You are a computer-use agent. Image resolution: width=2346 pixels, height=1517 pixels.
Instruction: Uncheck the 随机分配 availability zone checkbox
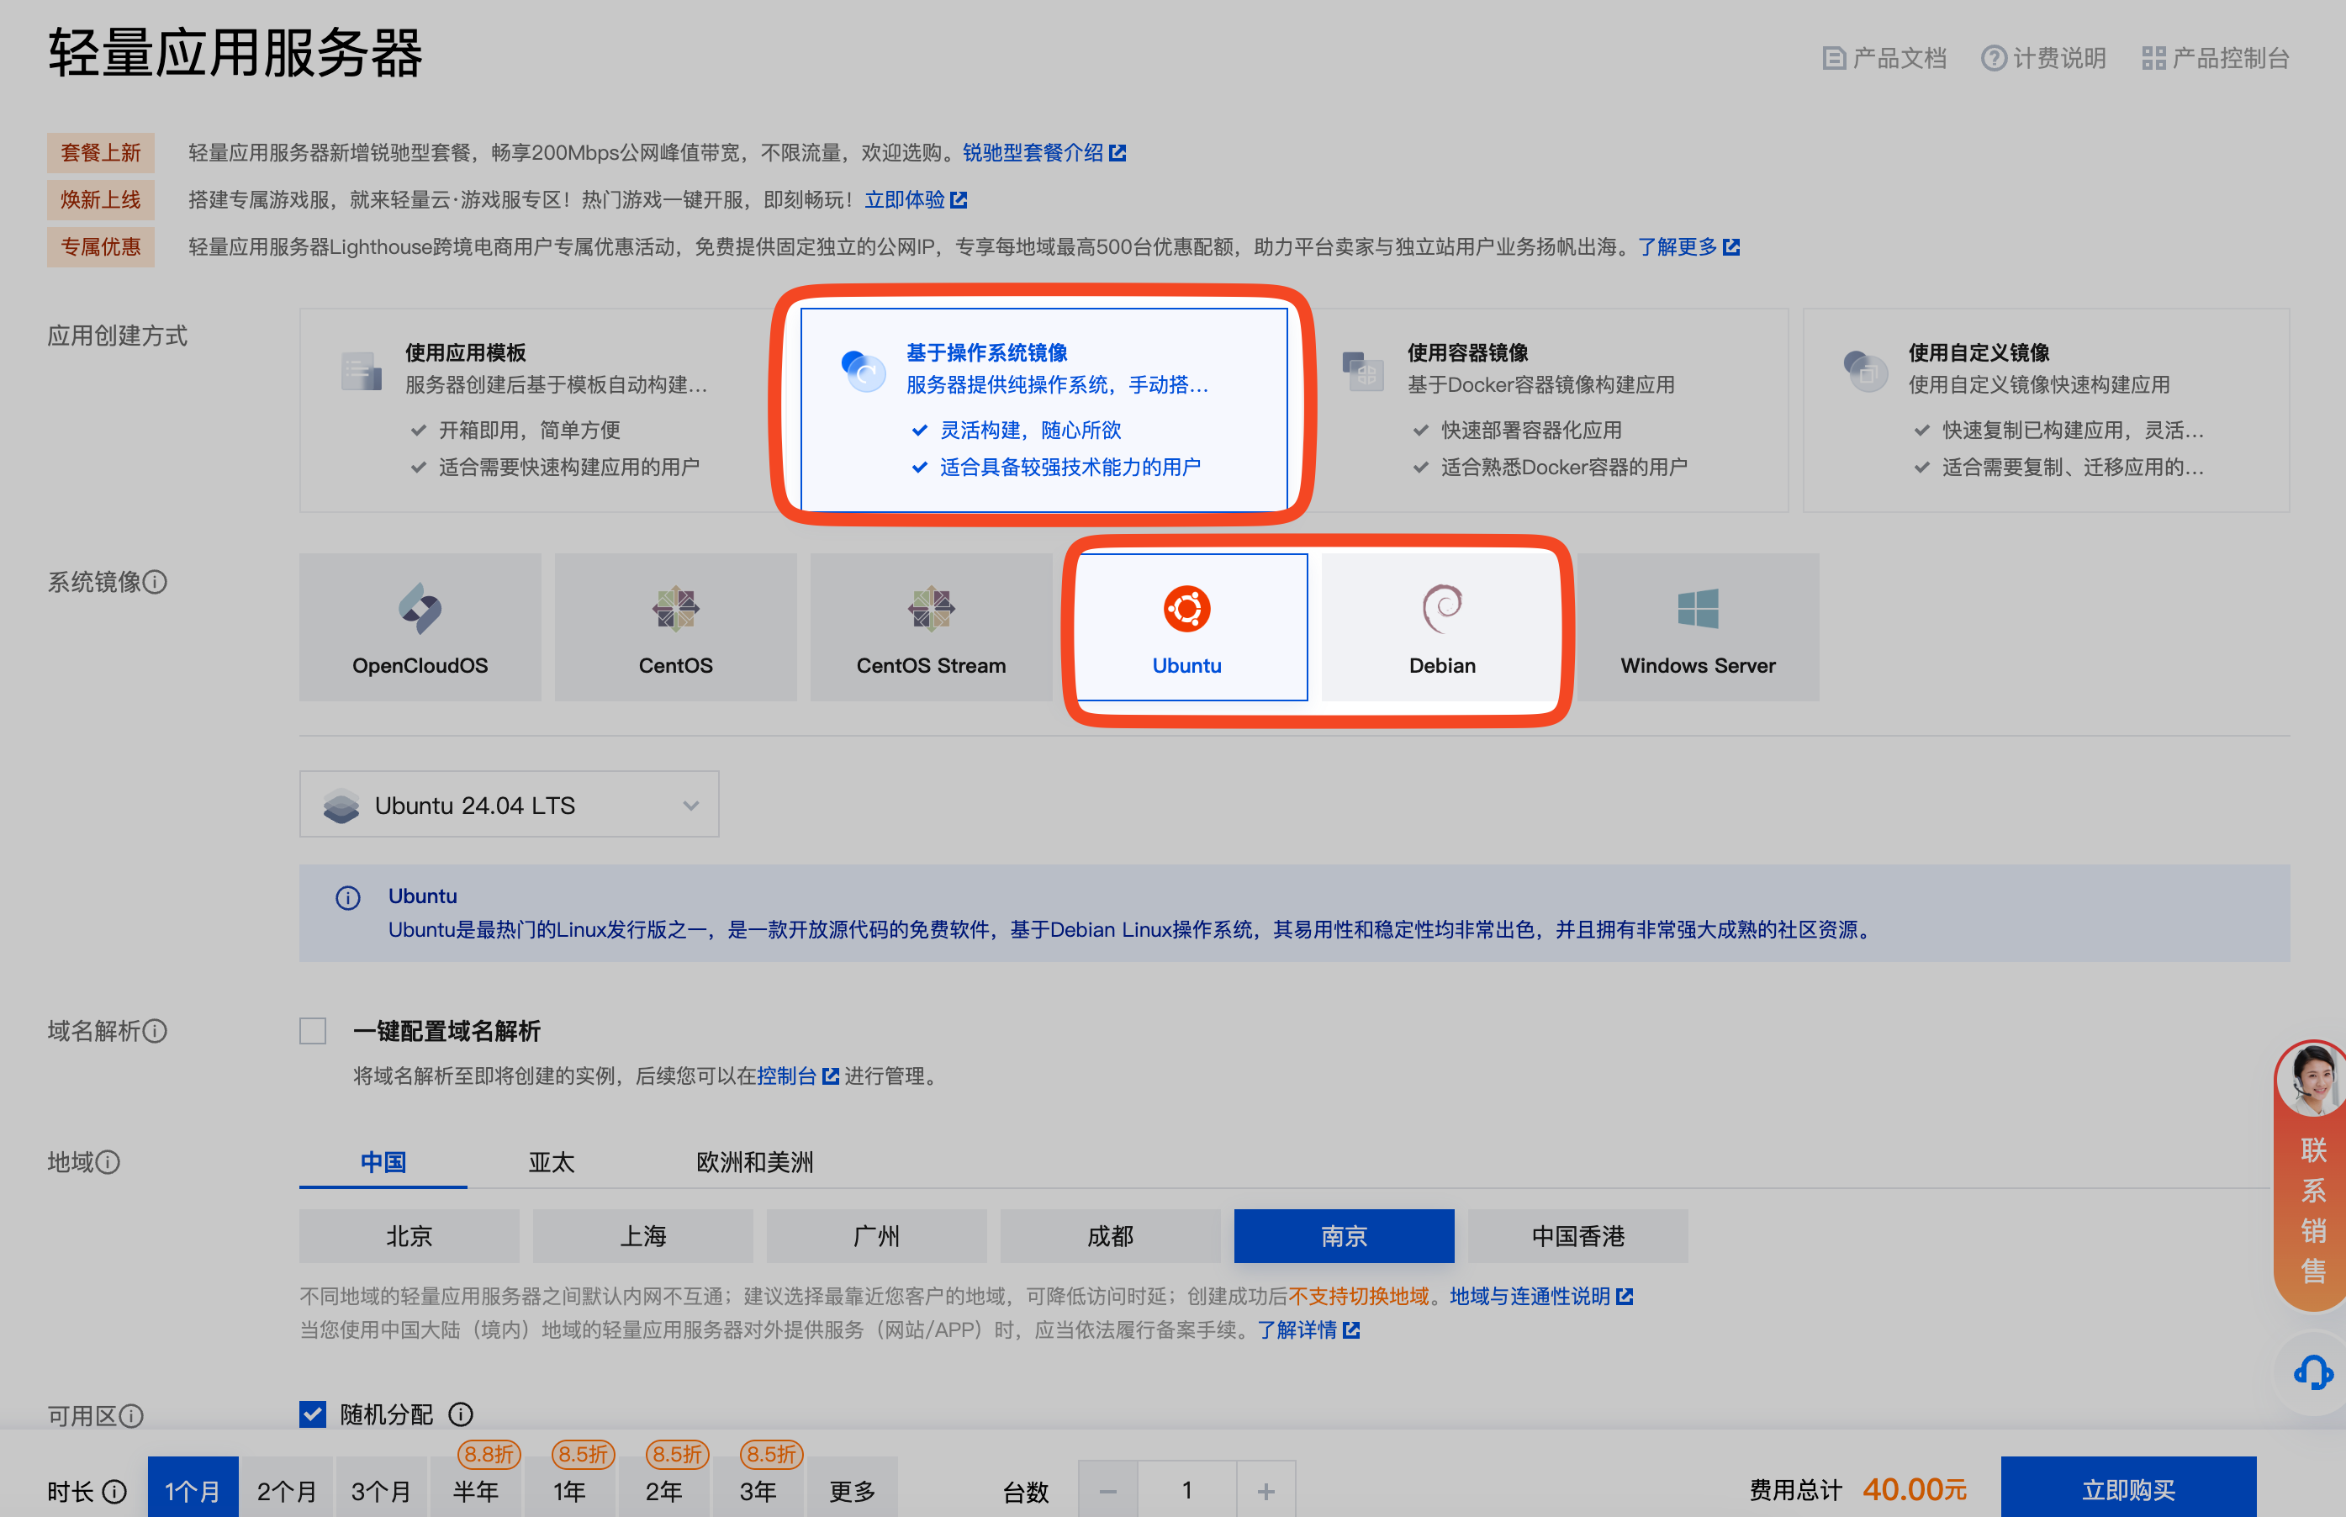(313, 1414)
